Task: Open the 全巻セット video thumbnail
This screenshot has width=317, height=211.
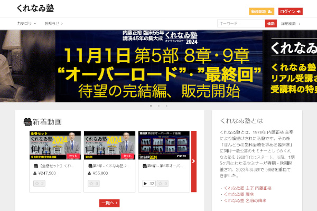Action: pos(55,145)
